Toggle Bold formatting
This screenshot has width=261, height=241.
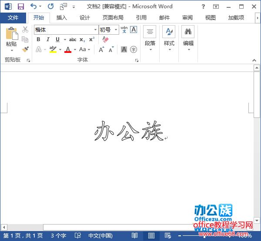point(38,39)
